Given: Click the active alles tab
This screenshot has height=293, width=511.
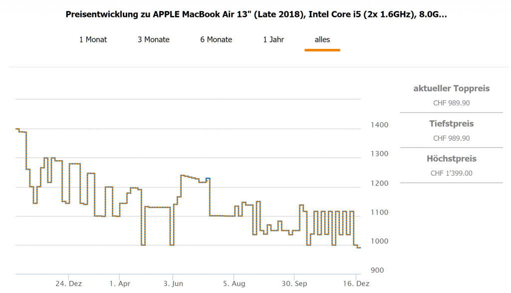Looking at the screenshot, I should coord(322,39).
